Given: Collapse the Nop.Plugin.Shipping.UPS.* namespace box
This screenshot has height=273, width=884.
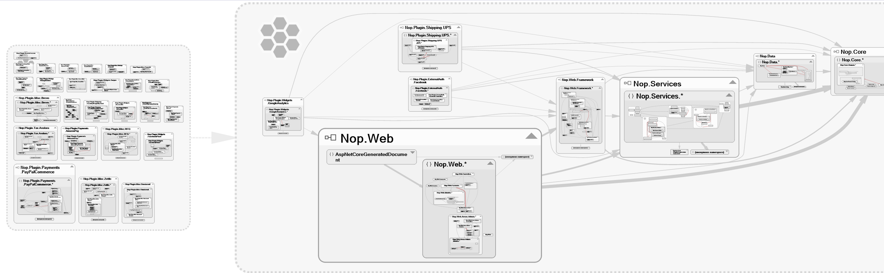Looking at the screenshot, I should pyautogui.click(x=455, y=35).
